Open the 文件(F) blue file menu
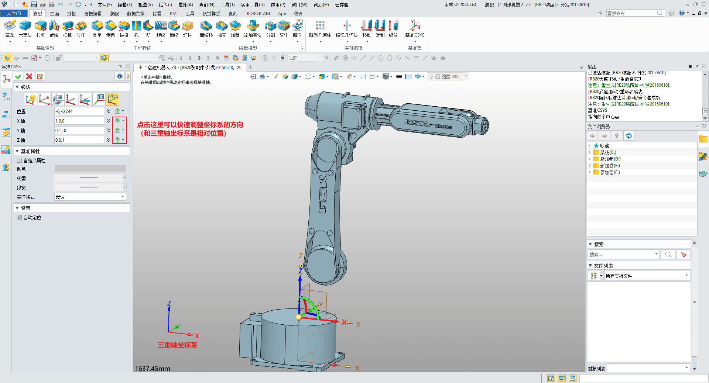709x383 pixels. [x=14, y=13]
